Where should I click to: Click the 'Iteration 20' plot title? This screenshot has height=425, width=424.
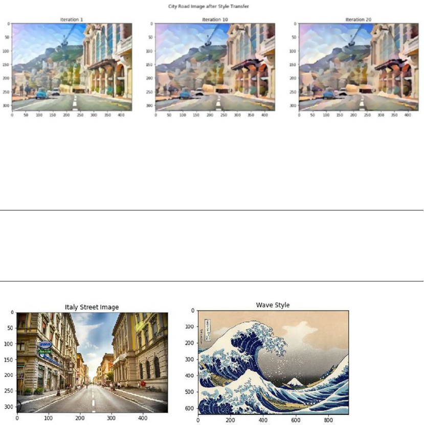(x=359, y=19)
